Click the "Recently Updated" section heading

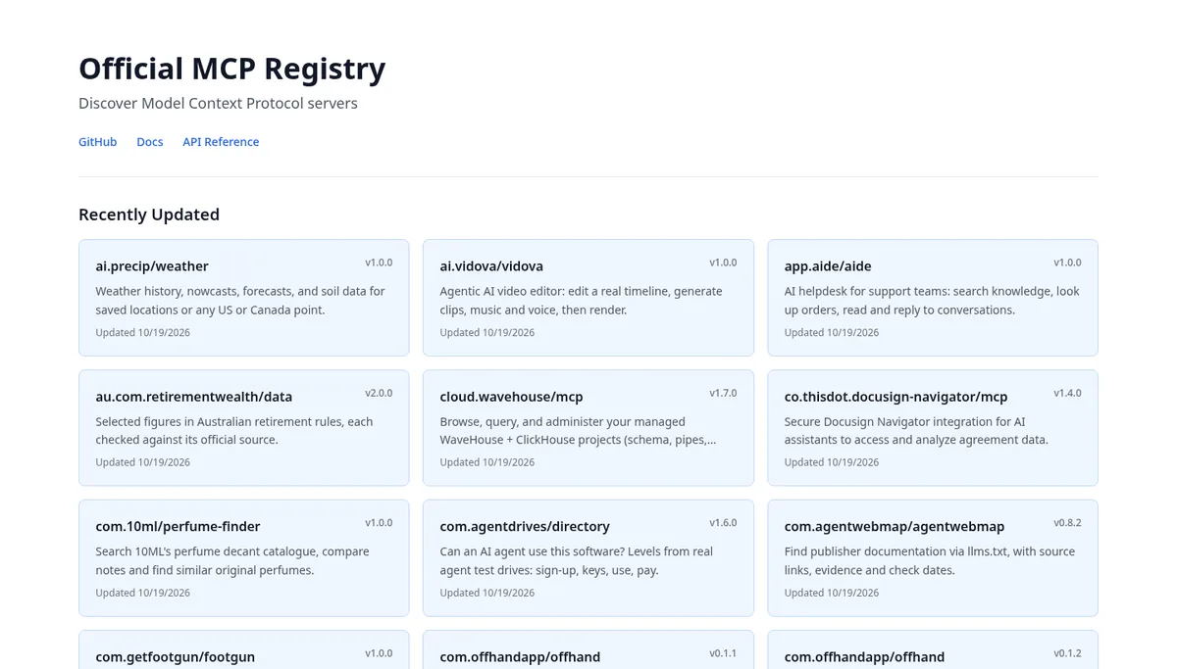tap(149, 215)
